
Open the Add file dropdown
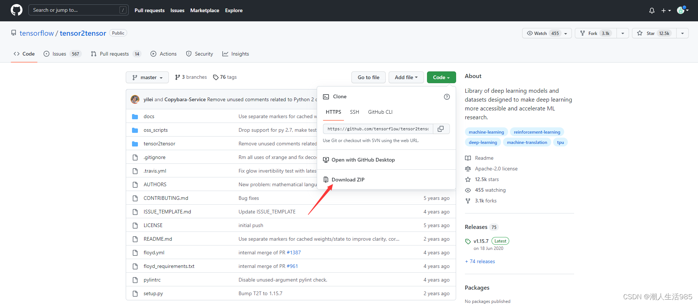click(x=406, y=77)
